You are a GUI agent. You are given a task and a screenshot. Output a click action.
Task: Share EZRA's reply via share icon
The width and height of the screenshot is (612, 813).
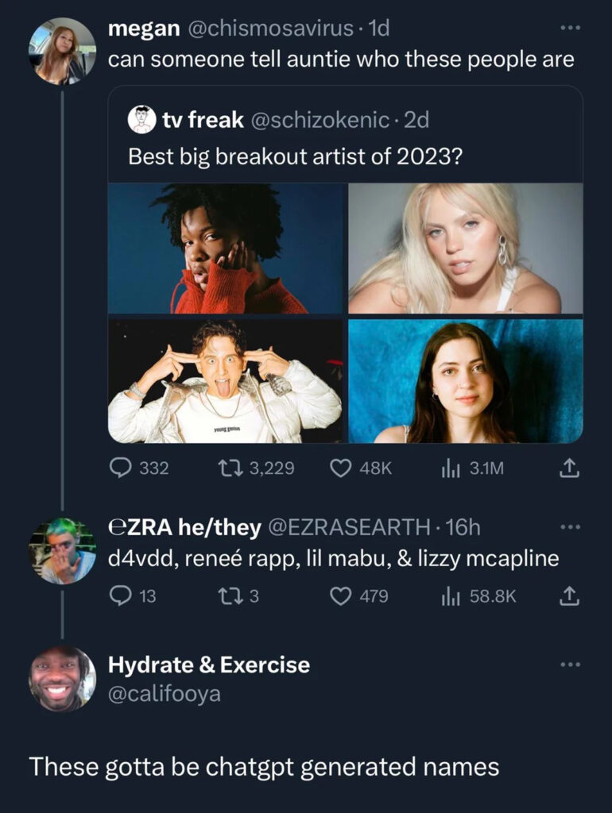coord(570,596)
